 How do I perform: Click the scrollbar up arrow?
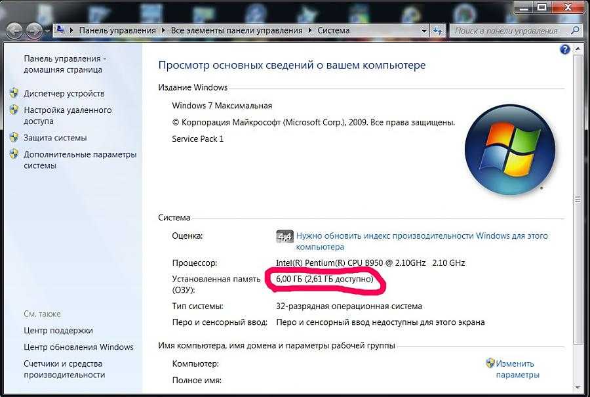[x=578, y=49]
